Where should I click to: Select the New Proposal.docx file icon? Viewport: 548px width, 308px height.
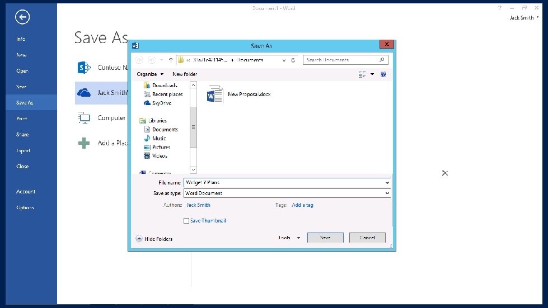[x=214, y=94]
